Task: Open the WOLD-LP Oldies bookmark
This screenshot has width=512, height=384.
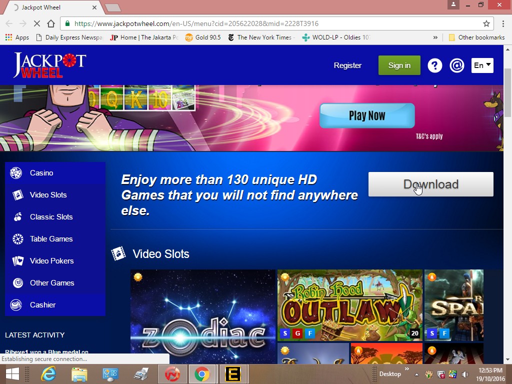Action: [x=336, y=37]
